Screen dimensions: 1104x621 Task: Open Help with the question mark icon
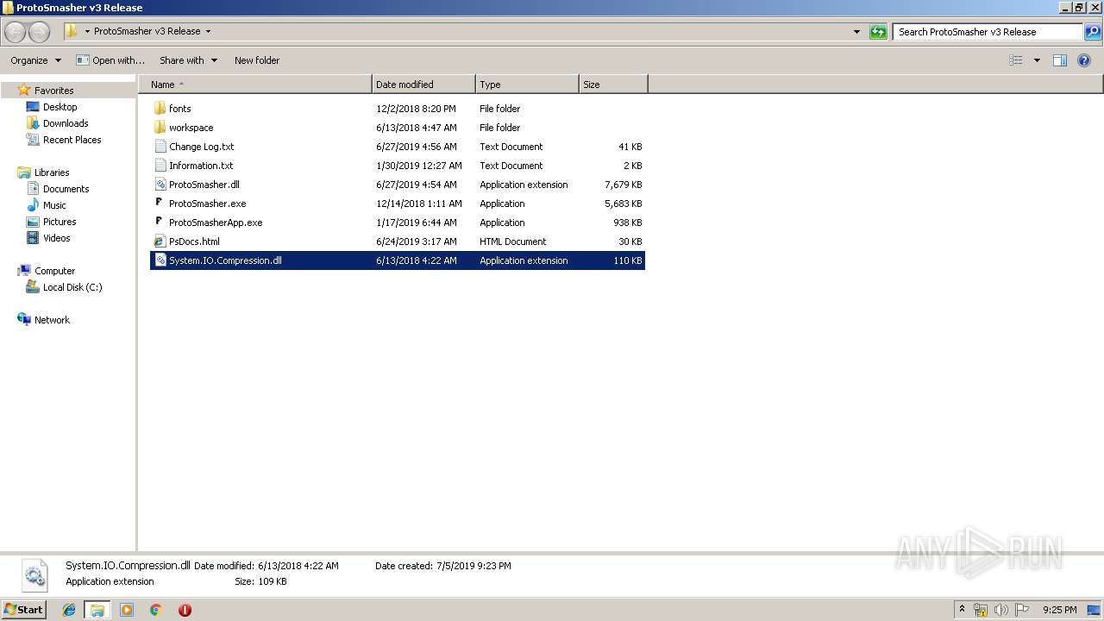(x=1085, y=60)
